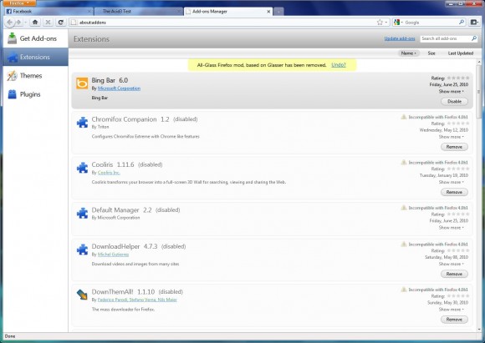The height and width of the screenshot is (343, 485).
Task: Open the bookmarks toolbar menu button
Action: (x=474, y=23)
